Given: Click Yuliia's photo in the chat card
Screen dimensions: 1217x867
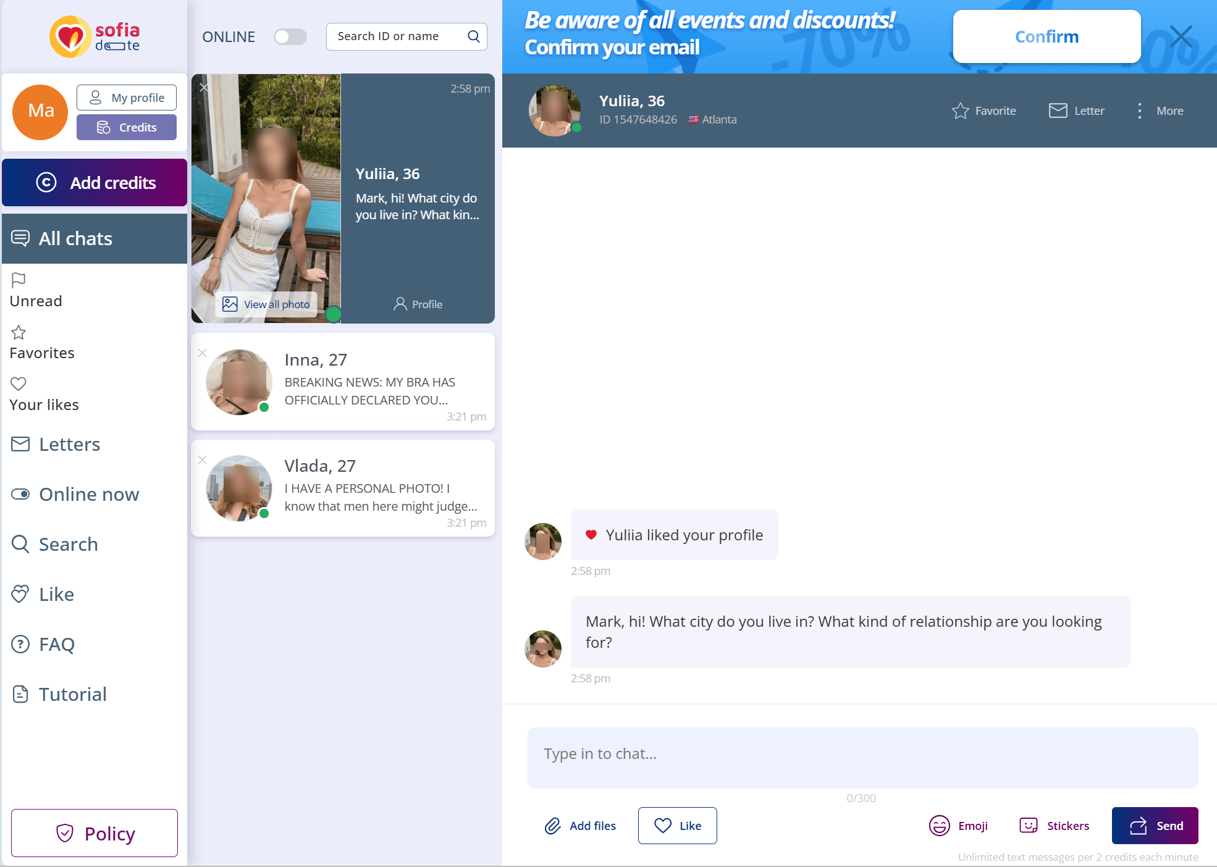Looking at the screenshot, I should (266, 198).
